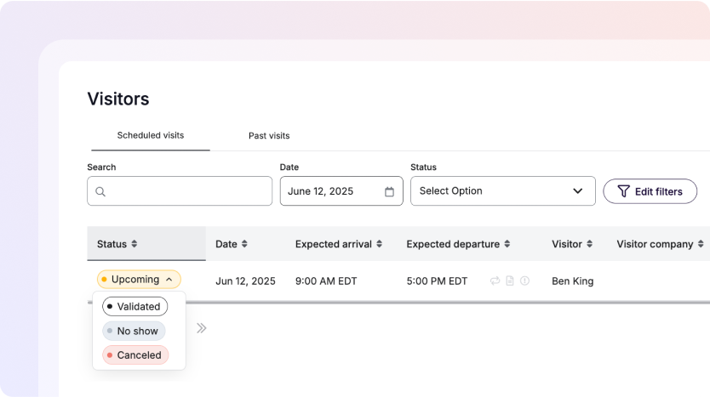
Task: Open the June 12, 2025 date field
Action: point(332,191)
